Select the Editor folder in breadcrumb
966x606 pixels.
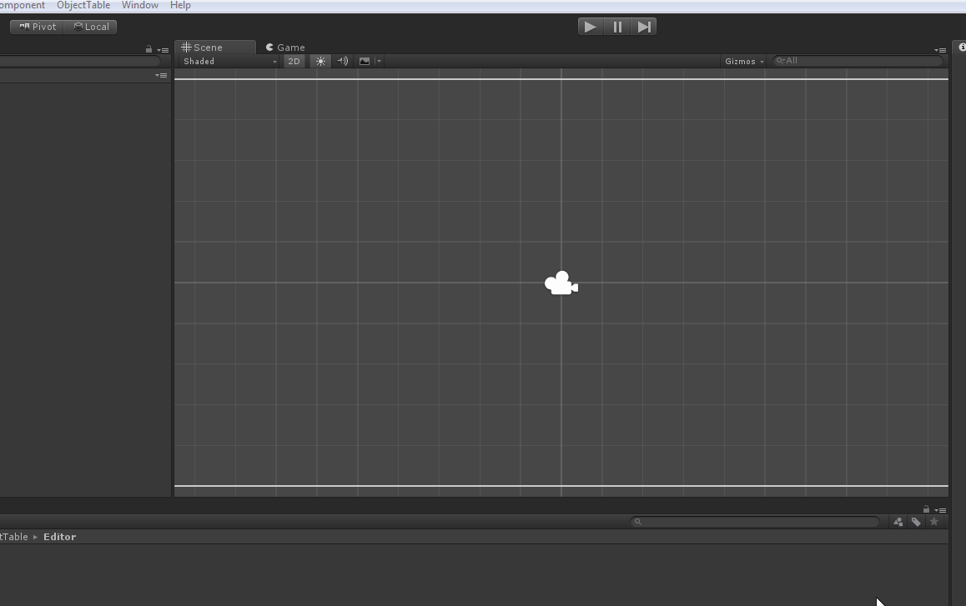coord(60,537)
